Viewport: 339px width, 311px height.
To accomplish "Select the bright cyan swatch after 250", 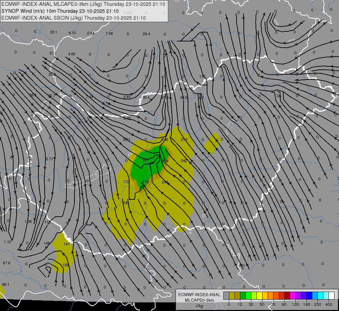I will click(321, 296).
